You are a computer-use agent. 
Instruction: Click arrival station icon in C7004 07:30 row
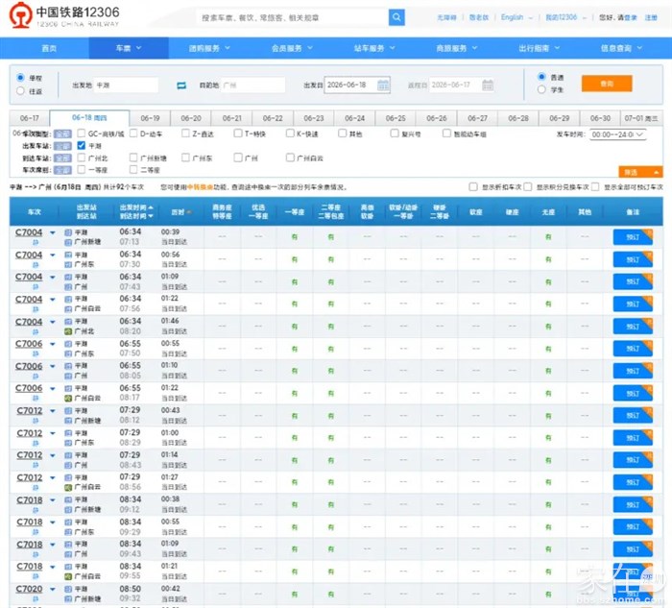click(x=68, y=264)
